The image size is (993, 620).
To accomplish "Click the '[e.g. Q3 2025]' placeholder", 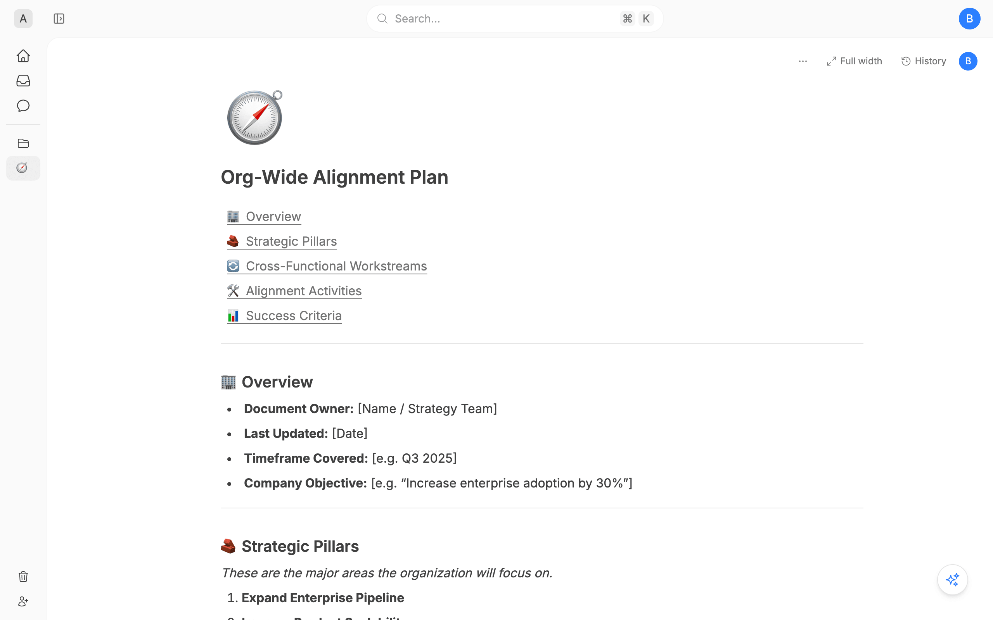I will tap(414, 458).
